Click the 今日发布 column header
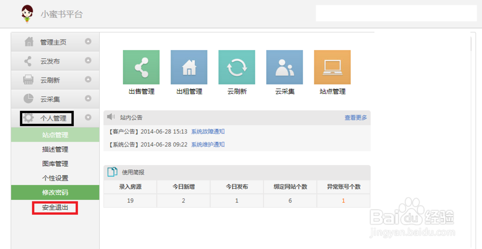This screenshot has height=249, width=482. tap(237, 187)
